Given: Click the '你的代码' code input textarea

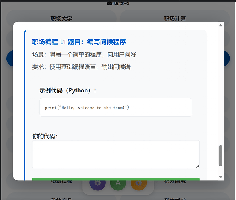Looking at the screenshot, I should click(116, 154).
